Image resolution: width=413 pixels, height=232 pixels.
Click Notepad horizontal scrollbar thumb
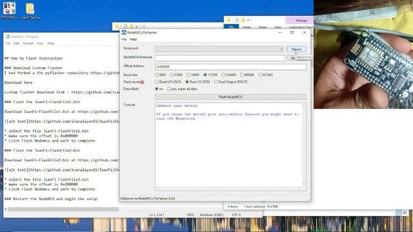[x=63, y=209]
